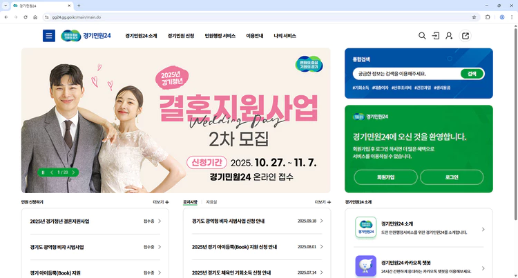The width and height of the screenshot is (518, 278).
Task: Click the login door icon in header
Action: pyautogui.click(x=436, y=36)
